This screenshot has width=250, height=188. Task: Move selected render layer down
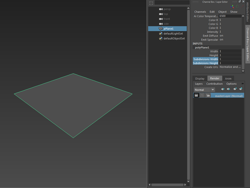[228, 89]
